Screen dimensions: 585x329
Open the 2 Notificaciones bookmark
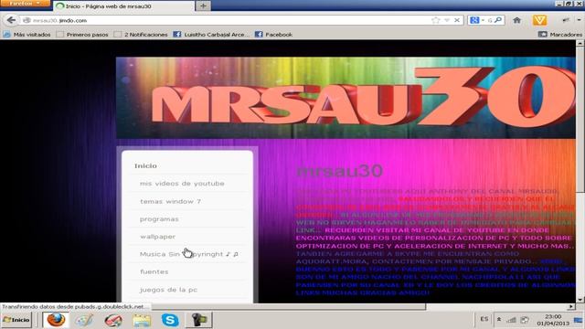(x=141, y=35)
